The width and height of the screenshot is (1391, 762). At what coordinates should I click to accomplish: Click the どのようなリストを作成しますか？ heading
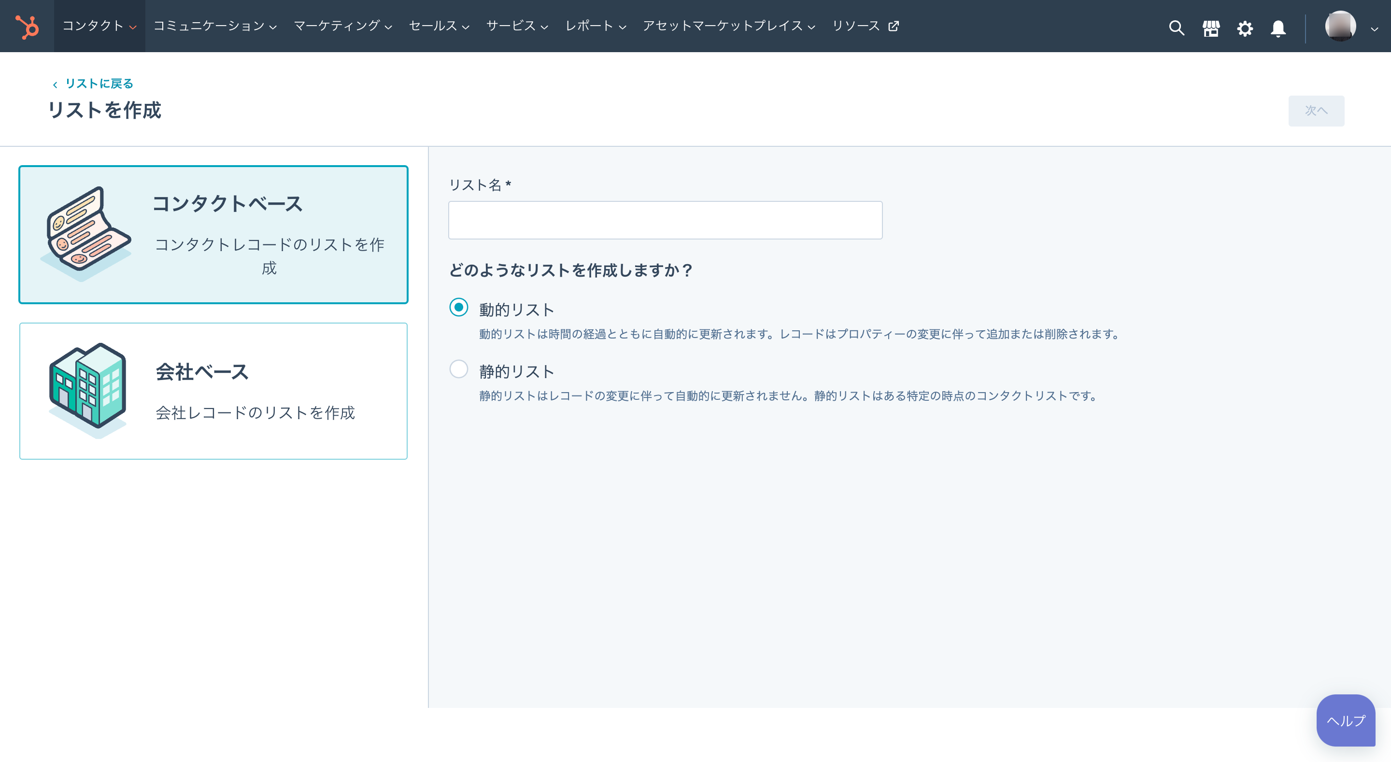(x=570, y=270)
